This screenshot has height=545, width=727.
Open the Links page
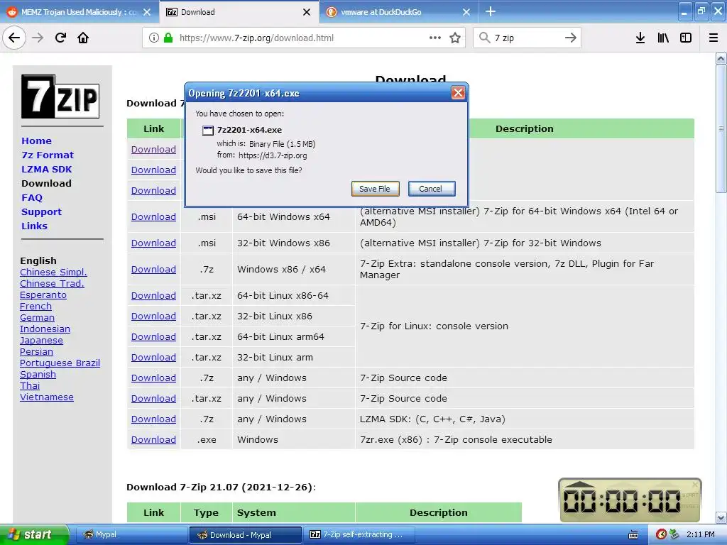coord(34,226)
